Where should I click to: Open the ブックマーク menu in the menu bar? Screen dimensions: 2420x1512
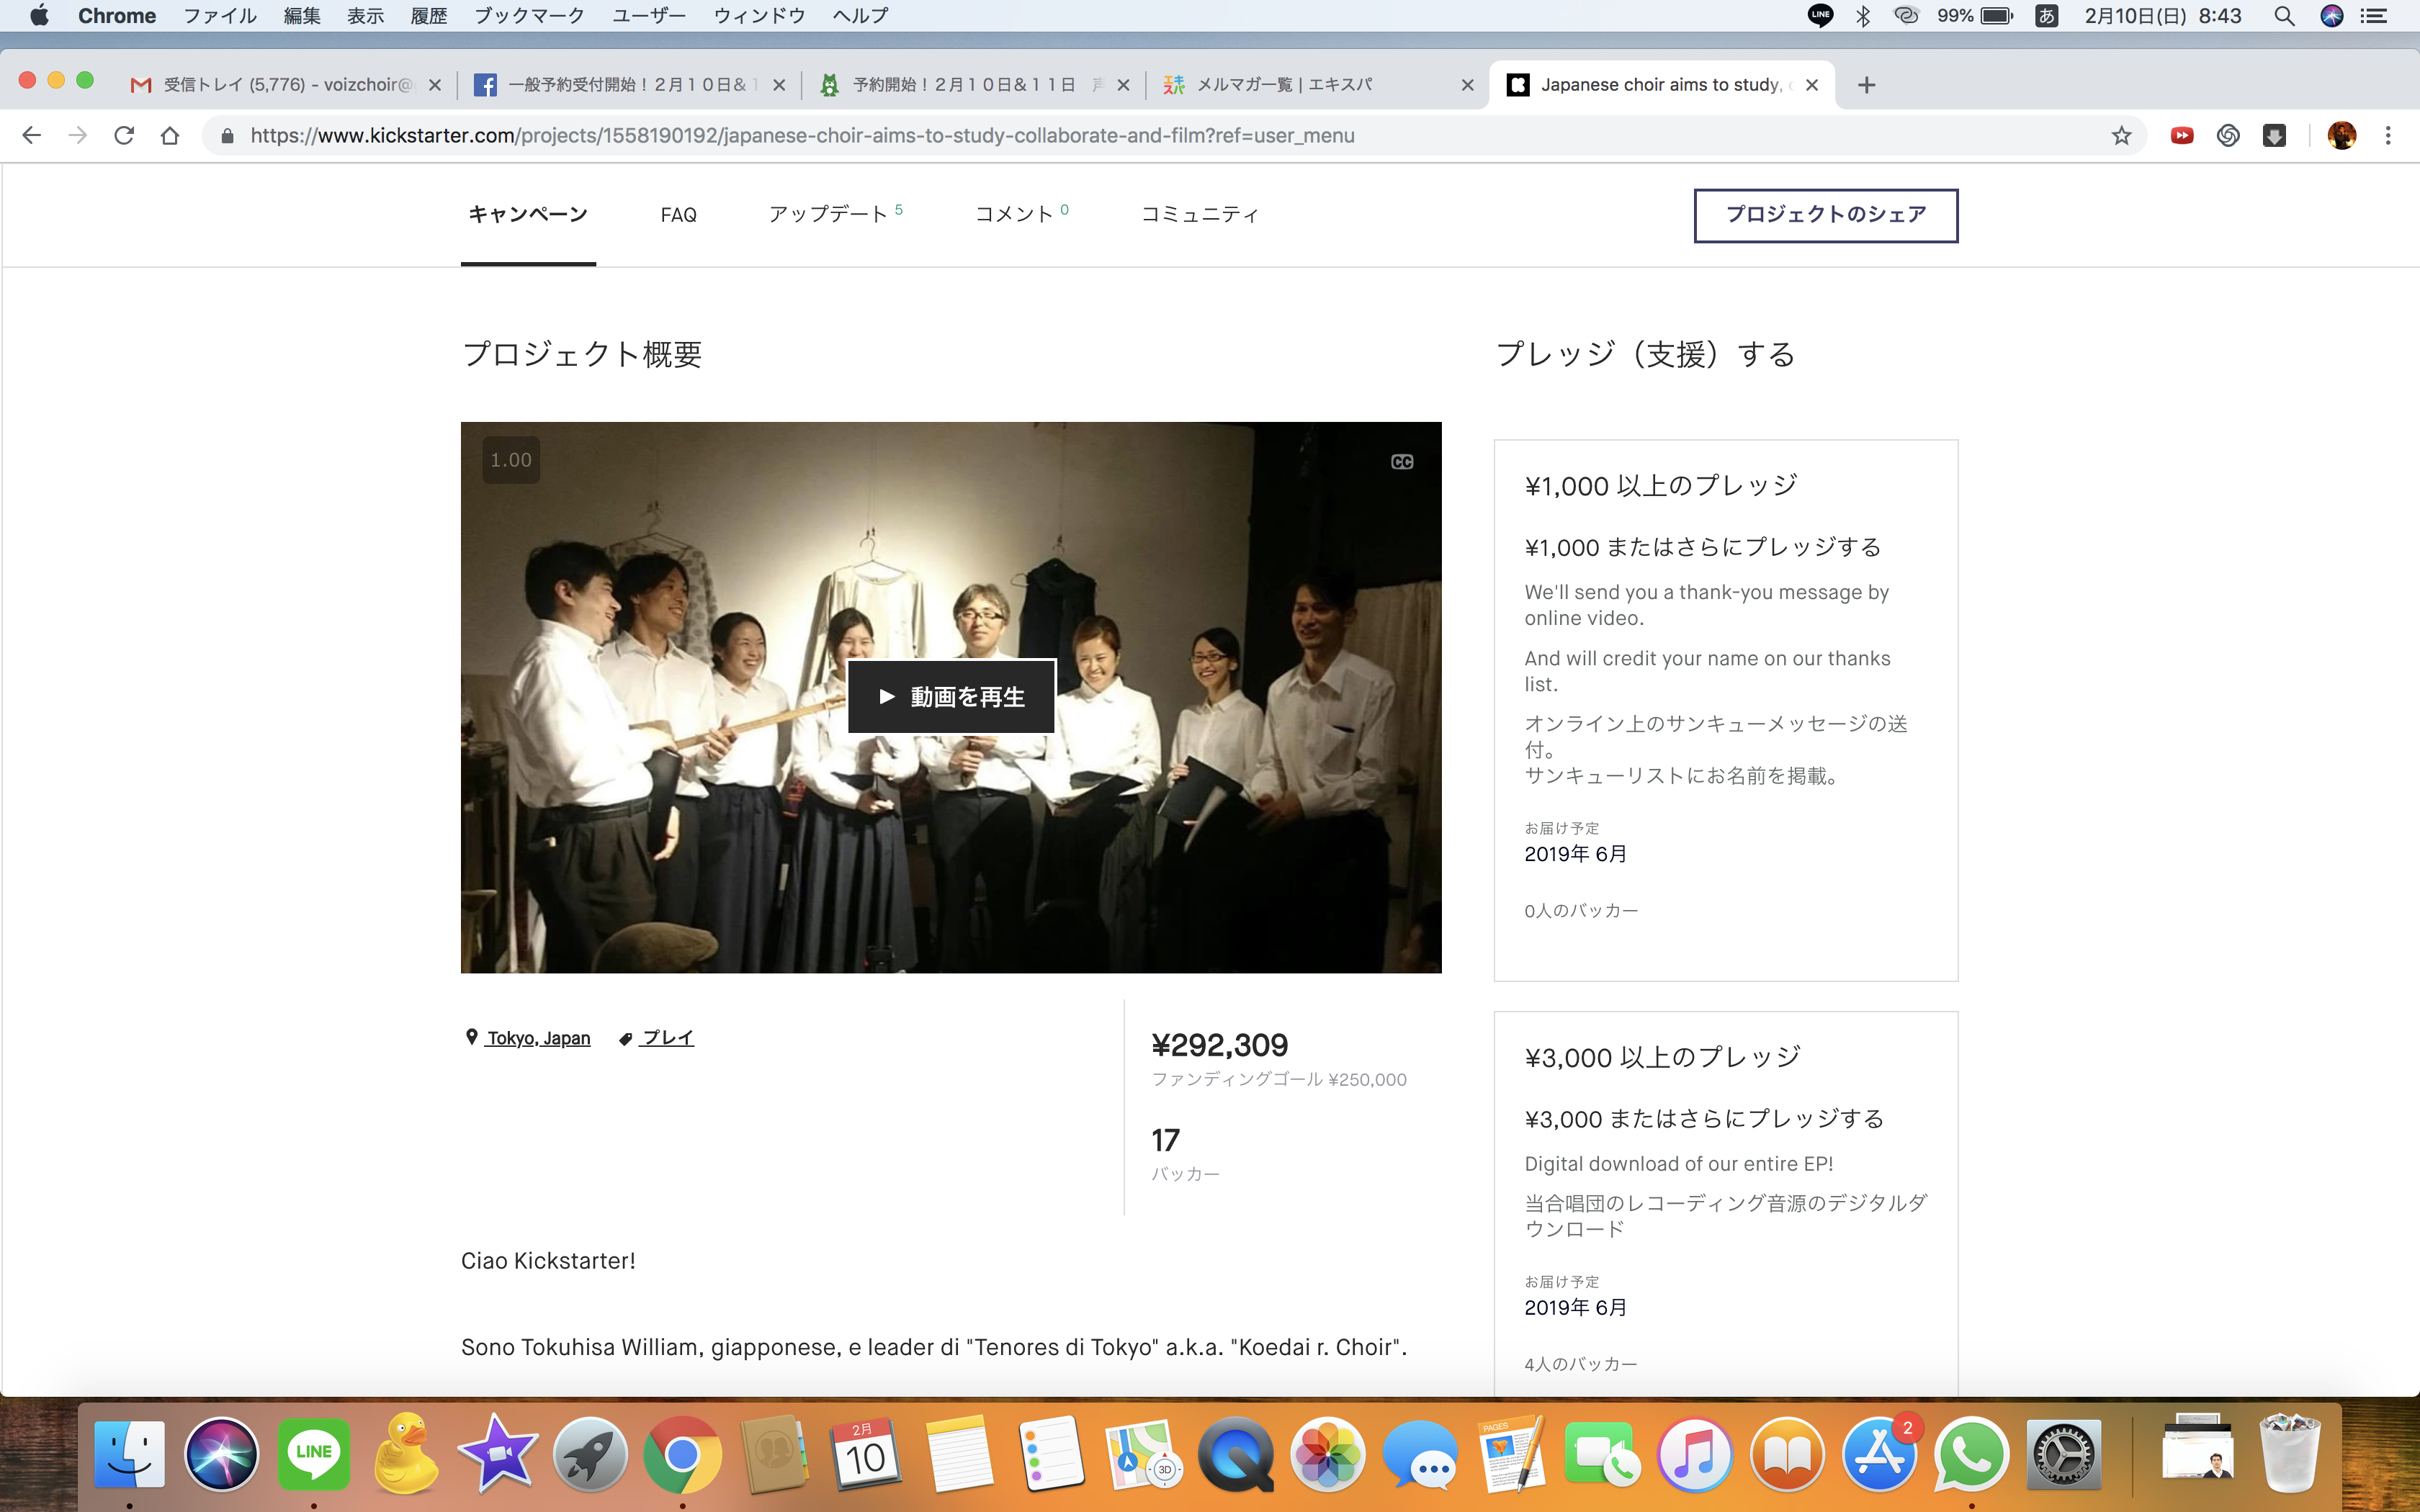(529, 16)
